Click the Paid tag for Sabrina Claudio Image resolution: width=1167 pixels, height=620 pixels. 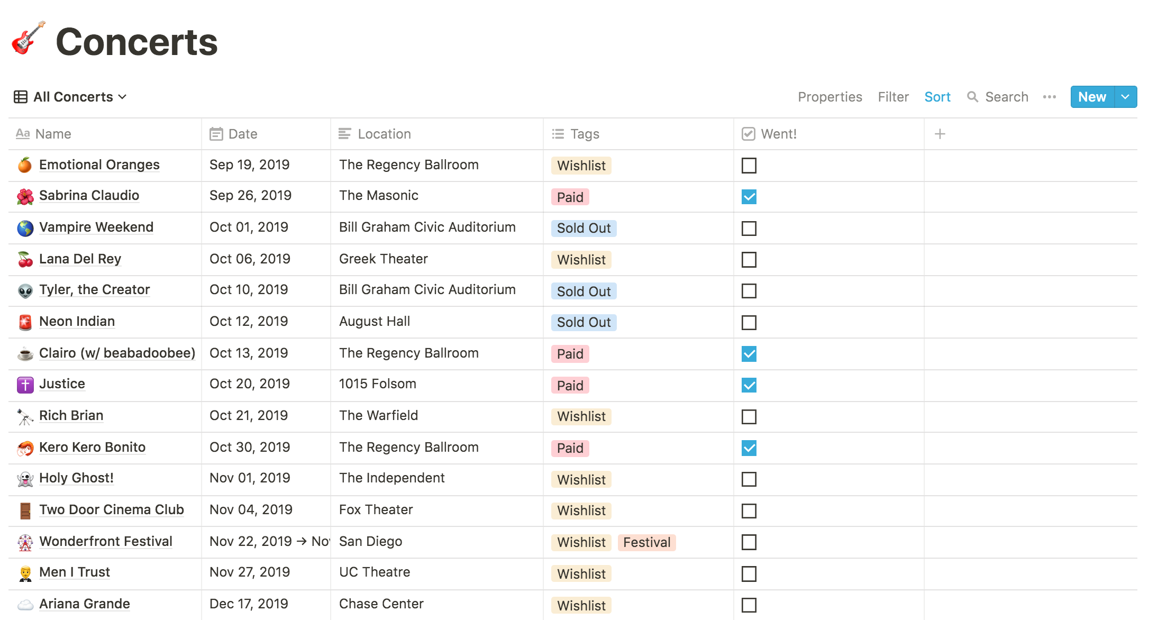click(570, 197)
